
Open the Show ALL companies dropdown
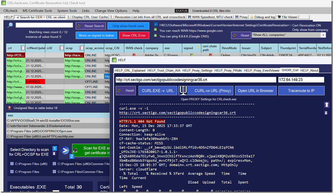[323, 35]
